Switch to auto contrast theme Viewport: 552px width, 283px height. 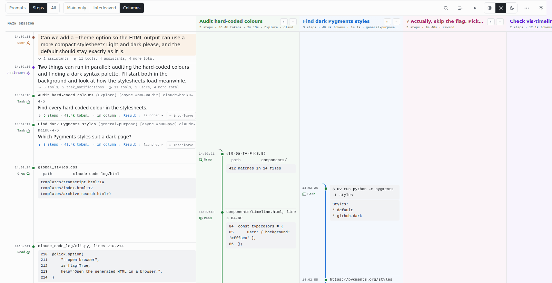coord(490,8)
